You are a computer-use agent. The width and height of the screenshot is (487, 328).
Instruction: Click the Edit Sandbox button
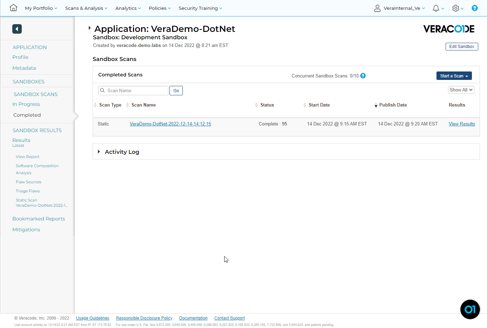coord(462,46)
